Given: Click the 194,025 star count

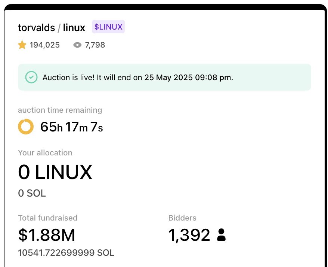Looking at the screenshot, I should (44, 45).
